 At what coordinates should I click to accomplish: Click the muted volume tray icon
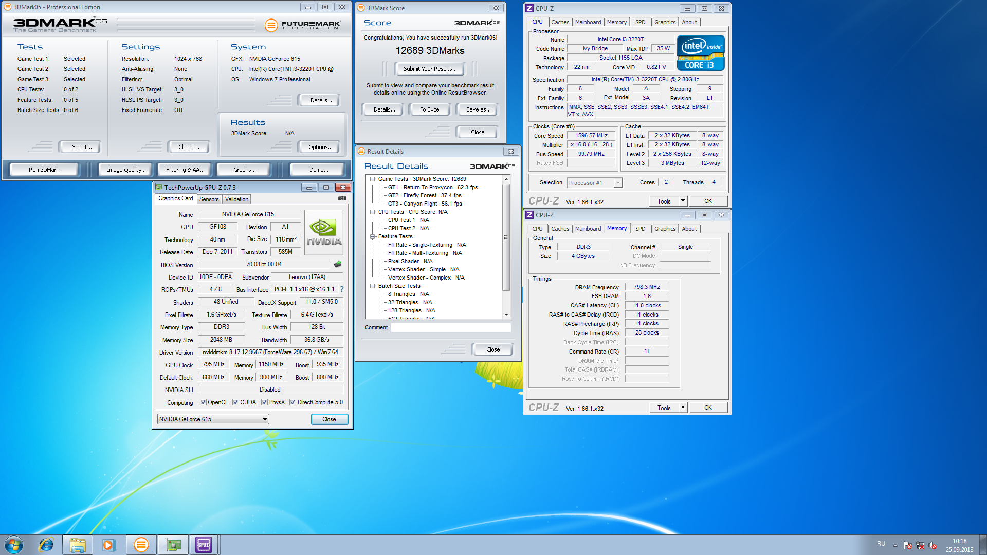(933, 545)
